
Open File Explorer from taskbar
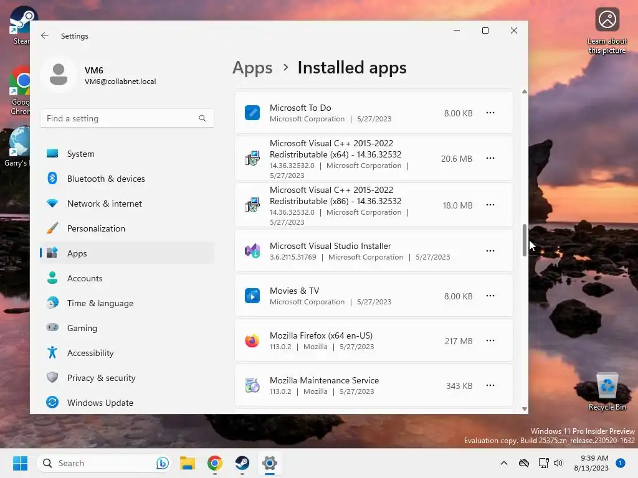pos(188,463)
